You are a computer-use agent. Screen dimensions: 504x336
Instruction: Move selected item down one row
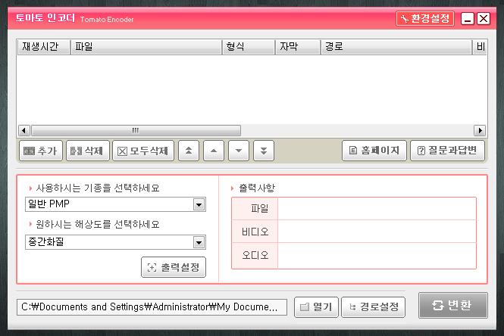point(239,151)
